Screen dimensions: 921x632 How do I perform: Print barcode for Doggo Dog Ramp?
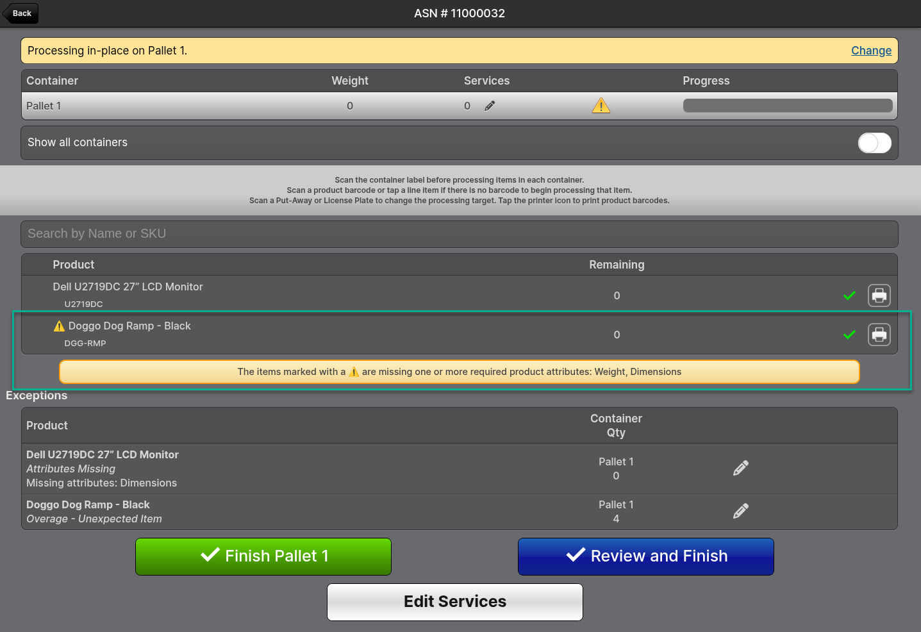tap(879, 335)
